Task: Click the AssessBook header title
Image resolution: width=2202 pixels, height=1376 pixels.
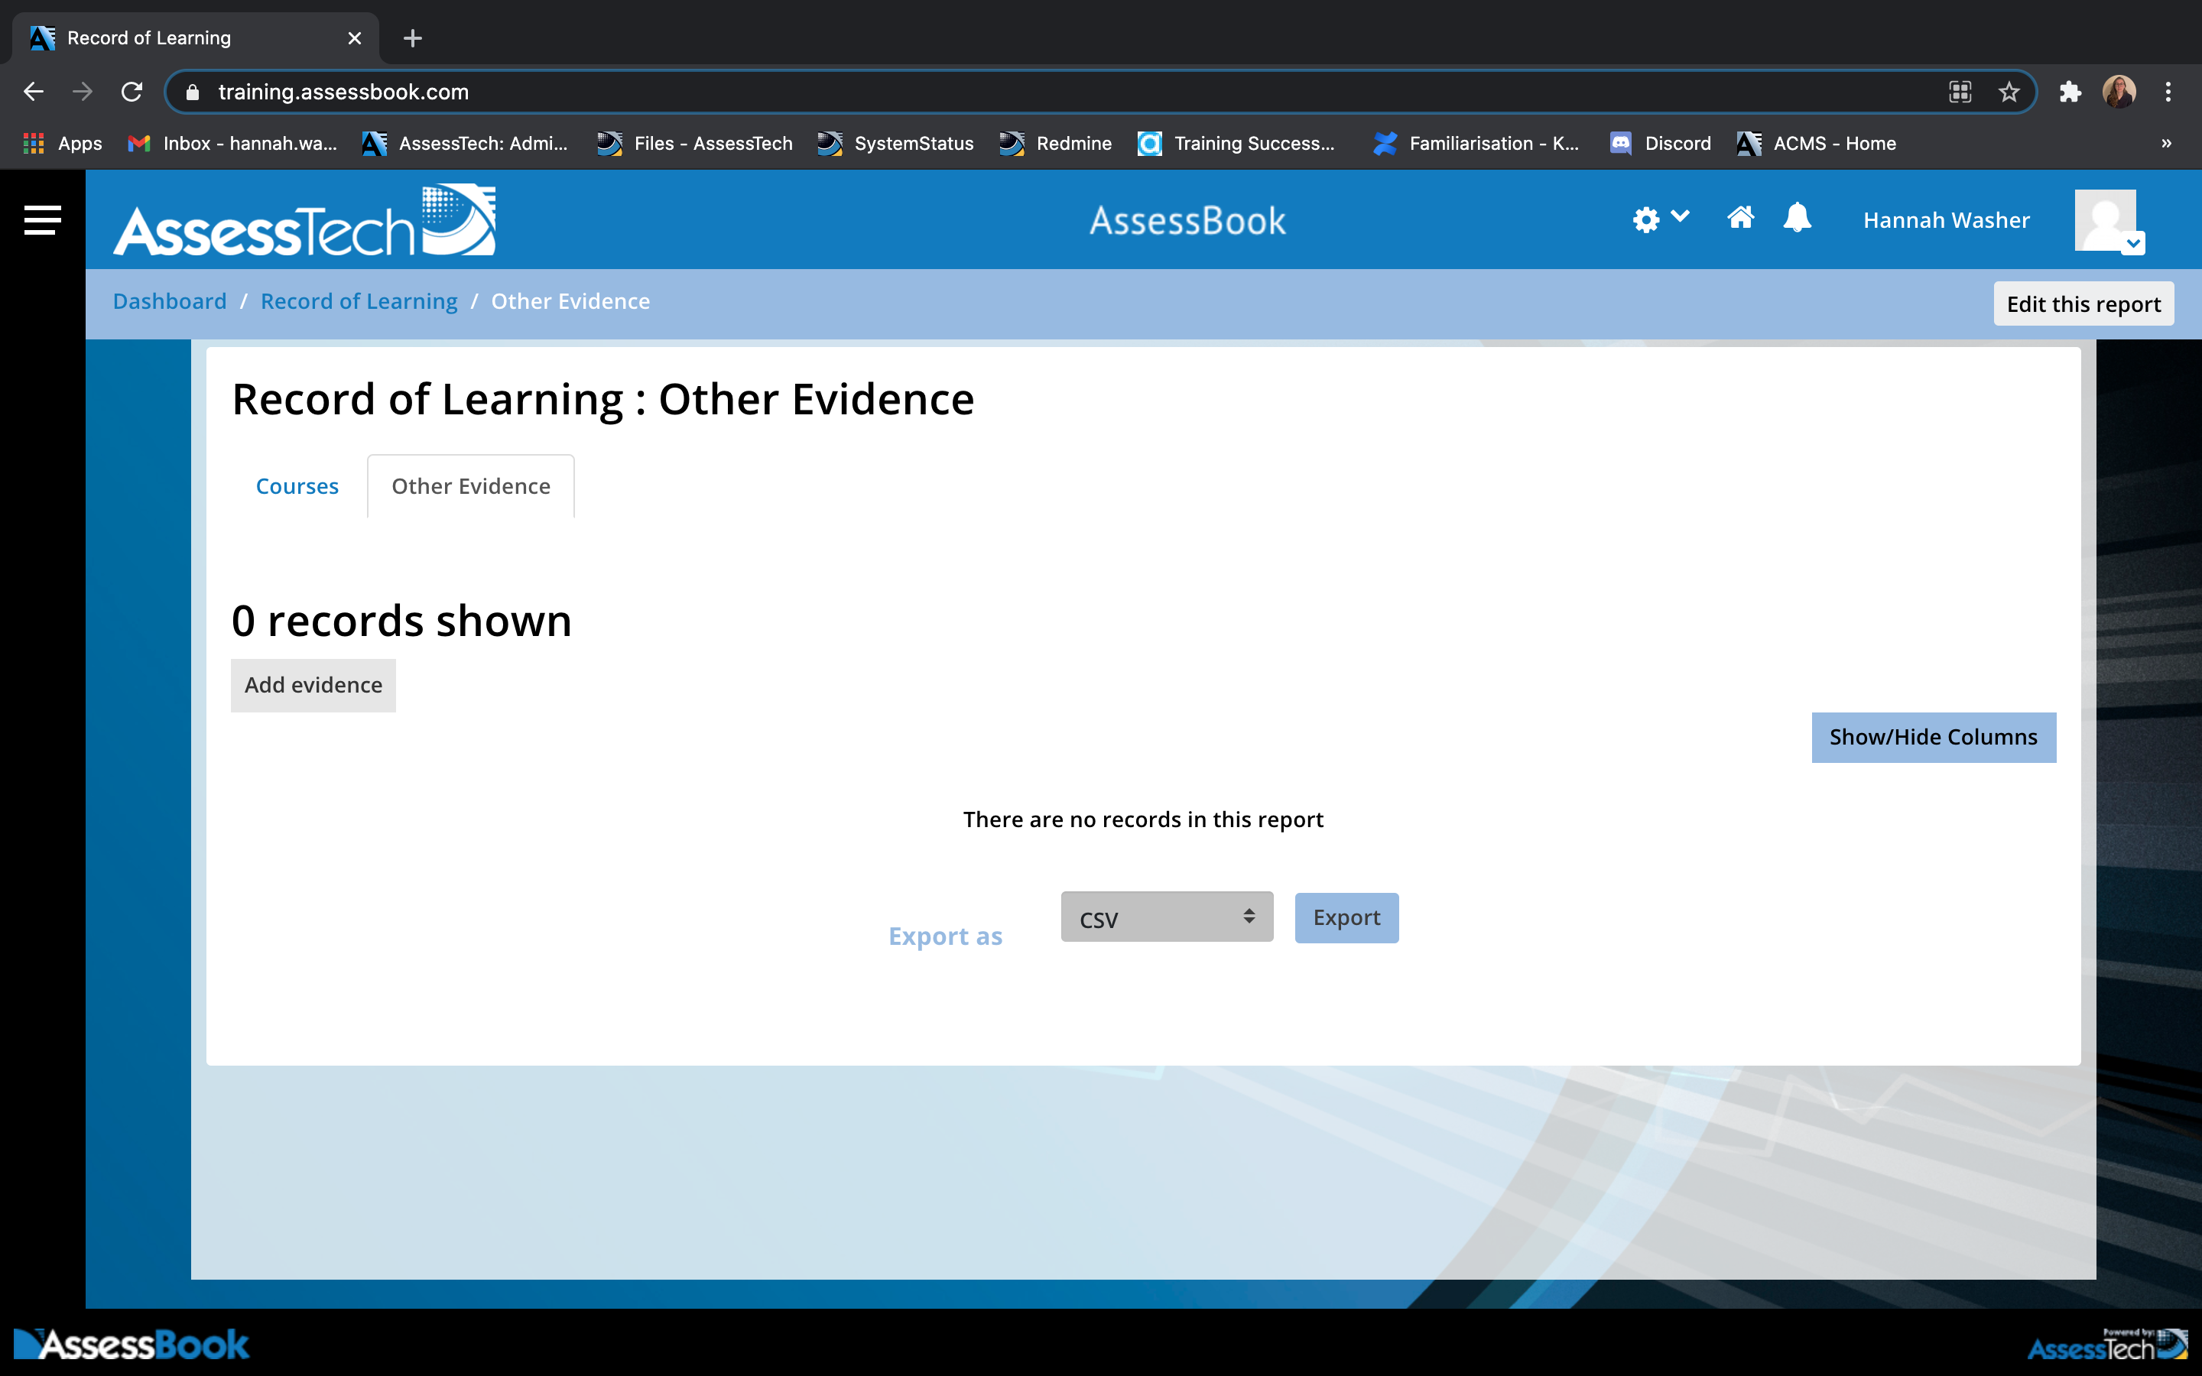Action: pyautogui.click(x=1187, y=220)
